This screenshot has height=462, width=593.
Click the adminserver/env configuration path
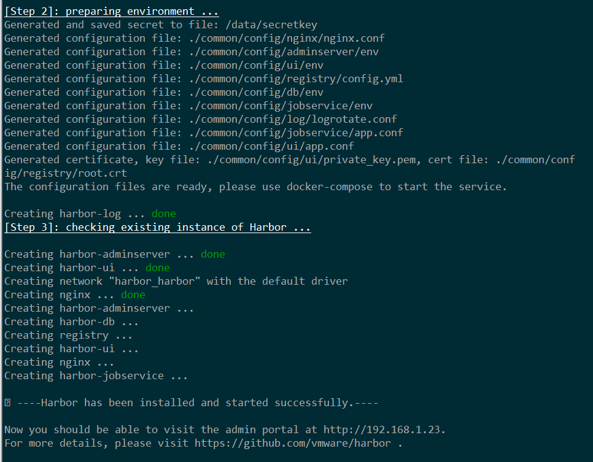click(x=283, y=52)
